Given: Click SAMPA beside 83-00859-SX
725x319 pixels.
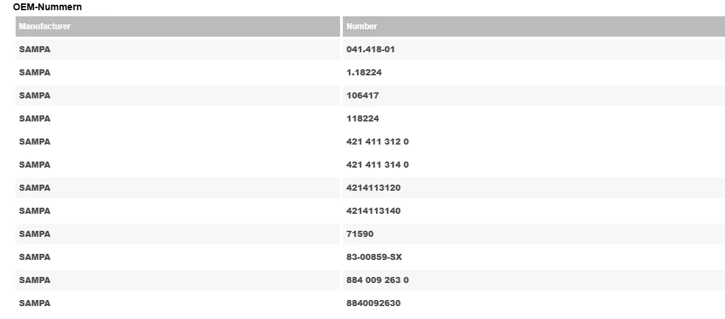Looking at the screenshot, I should tap(35, 257).
